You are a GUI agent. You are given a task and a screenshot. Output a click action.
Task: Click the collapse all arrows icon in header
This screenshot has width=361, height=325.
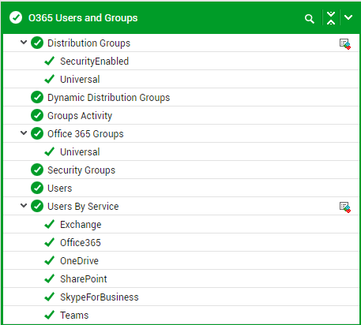point(331,18)
